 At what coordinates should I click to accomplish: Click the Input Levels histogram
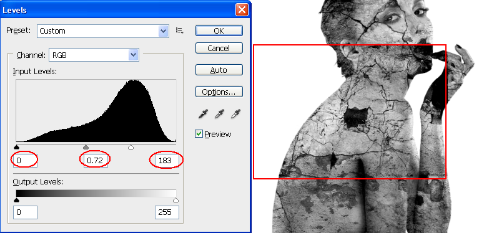96,111
